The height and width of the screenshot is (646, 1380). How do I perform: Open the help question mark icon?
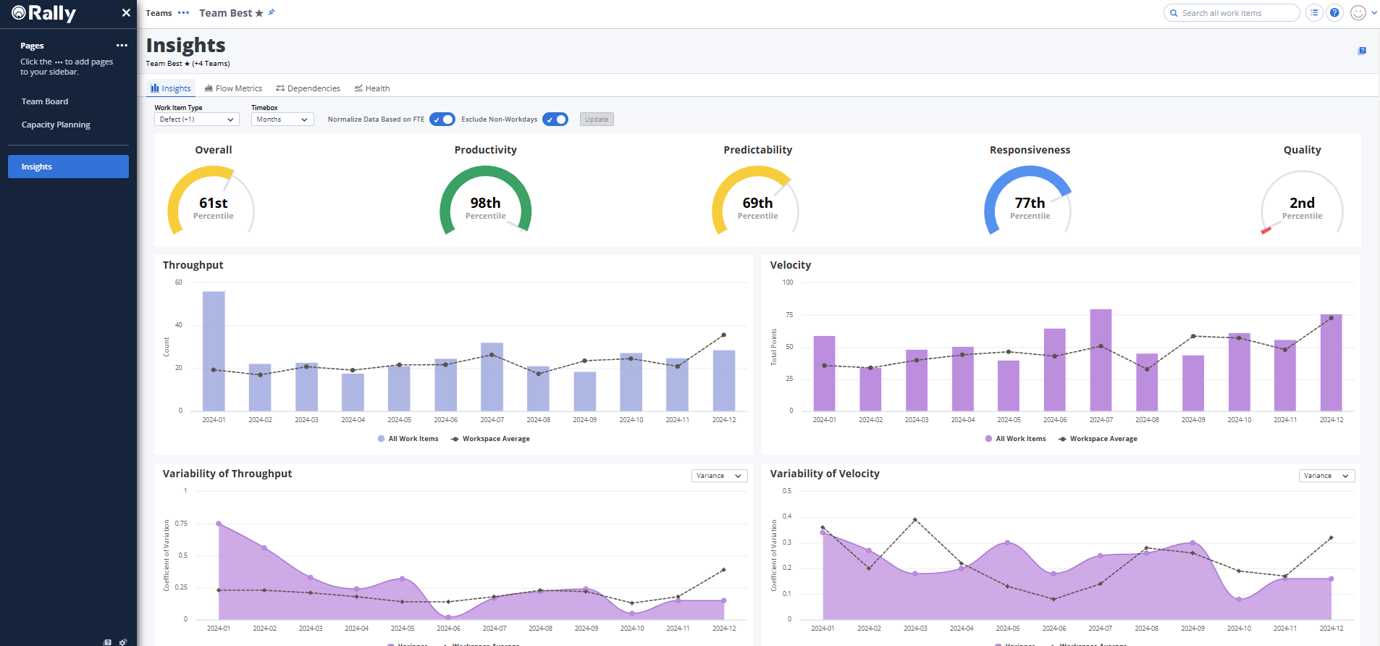pos(1334,13)
